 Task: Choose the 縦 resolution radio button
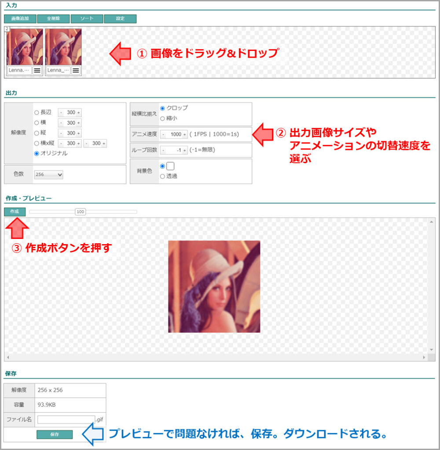click(x=37, y=133)
